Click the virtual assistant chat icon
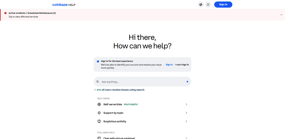The width and height of the screenshot is (285, 139). [x=99, y=138]
